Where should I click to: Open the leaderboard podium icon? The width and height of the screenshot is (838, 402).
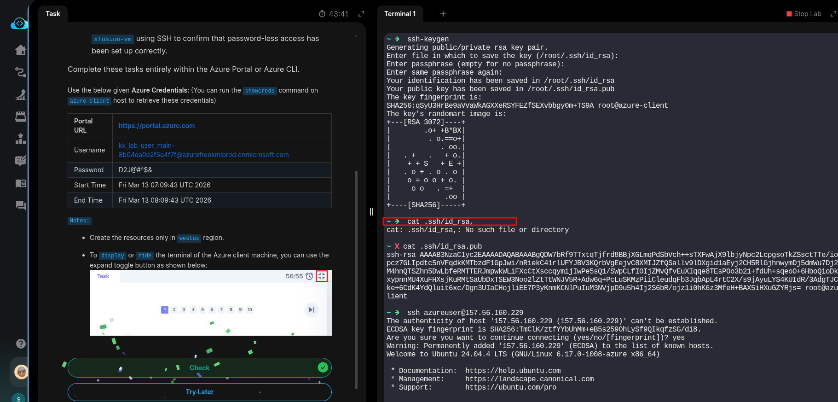(x=21, y=139)
